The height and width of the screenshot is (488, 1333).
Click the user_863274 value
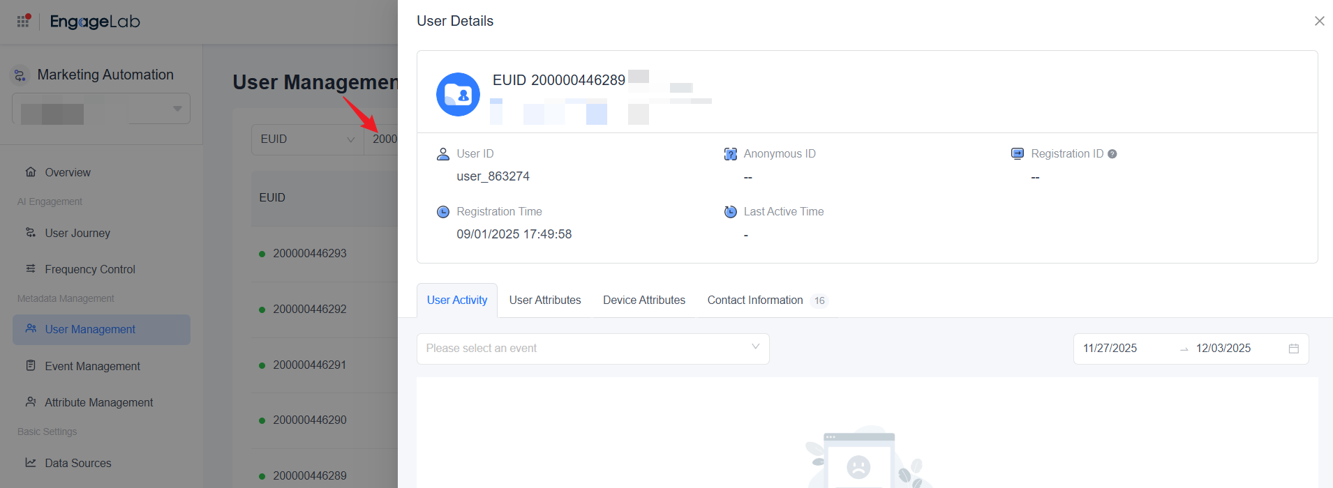pos(493,176)
